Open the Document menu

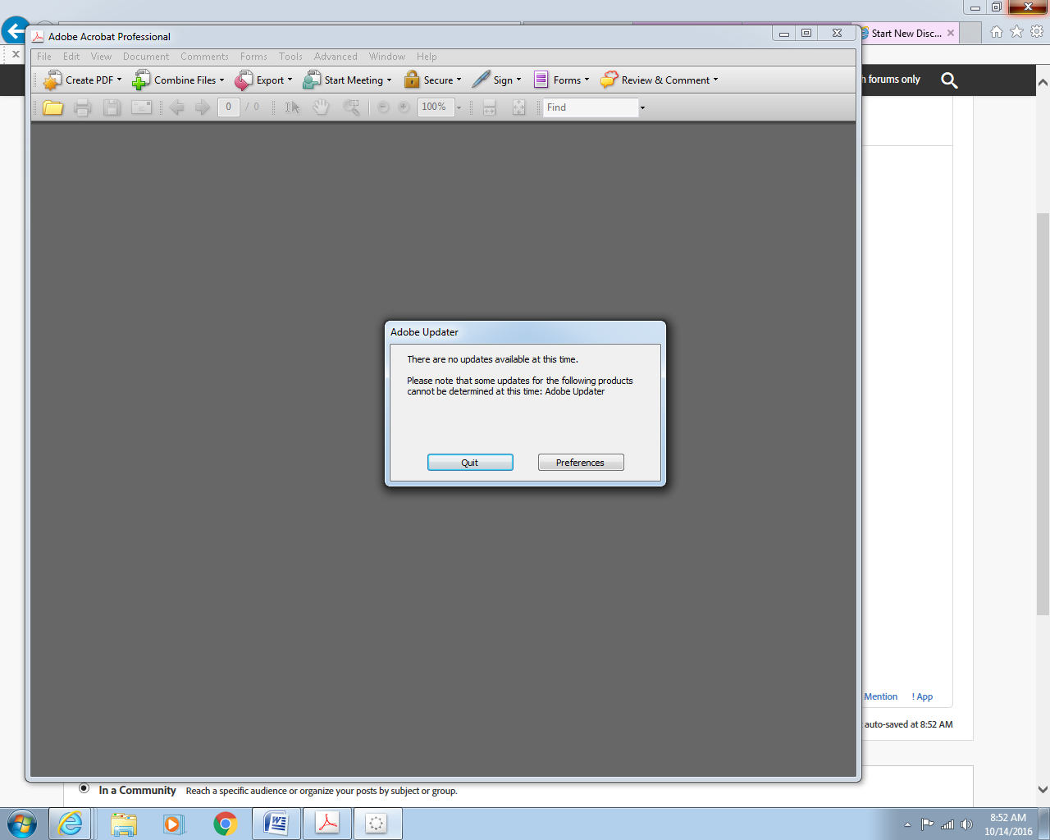click(146, 57)
